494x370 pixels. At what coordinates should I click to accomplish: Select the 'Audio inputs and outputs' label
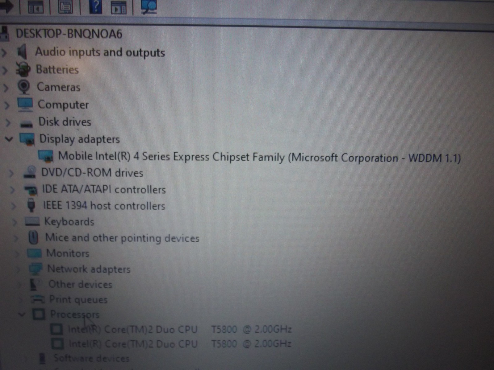(100, 52)
